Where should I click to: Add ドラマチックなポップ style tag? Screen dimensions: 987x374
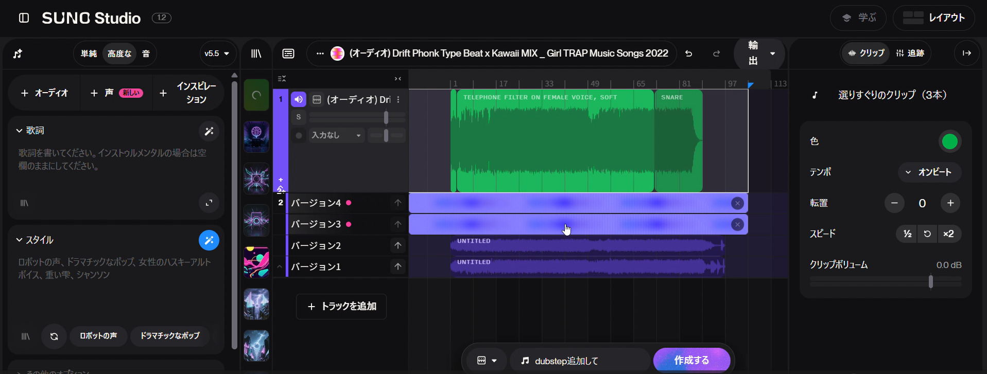[x=170, y=336]
